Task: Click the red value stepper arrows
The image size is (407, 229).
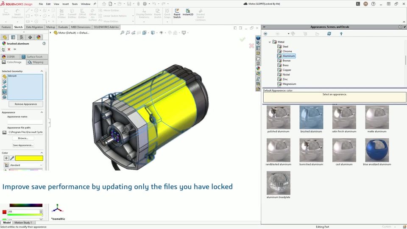Action: click(41, 212)
